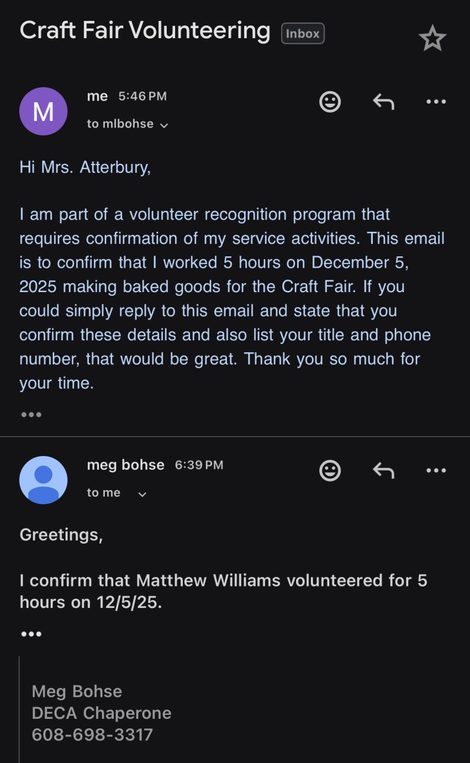Show trimmed content in first message
This screenshot has height=763, width=470.
[31, 414]
